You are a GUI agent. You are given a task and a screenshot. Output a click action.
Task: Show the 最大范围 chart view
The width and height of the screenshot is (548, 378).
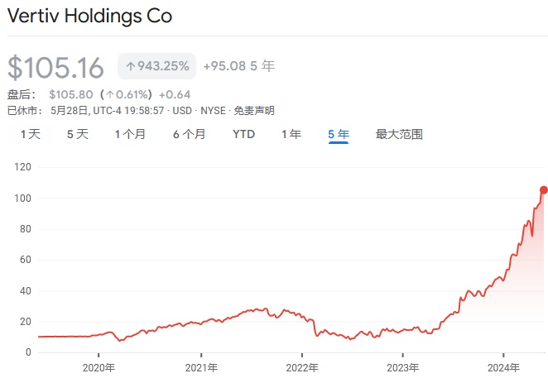(x=399, y=134)
